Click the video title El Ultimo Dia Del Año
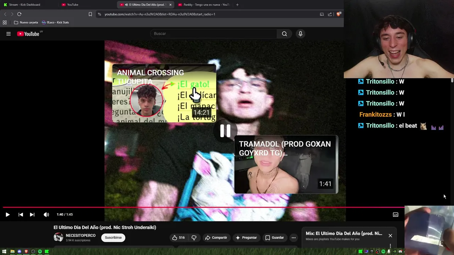 [x=105, y=227]
